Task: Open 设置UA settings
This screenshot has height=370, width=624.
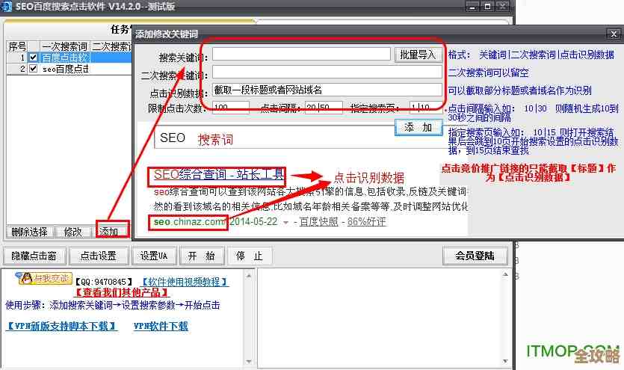Action: (154, 256)
